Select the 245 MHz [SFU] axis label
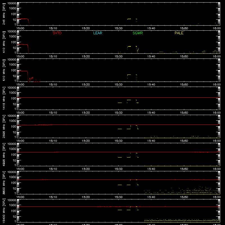Screen dimensions: 225x225 click(x=4, y=14)
